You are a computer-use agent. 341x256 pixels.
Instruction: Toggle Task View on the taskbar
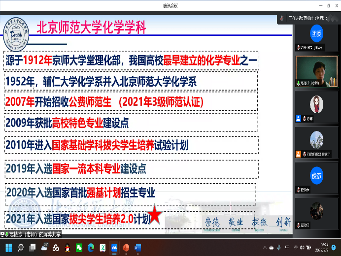coord(31,247)
